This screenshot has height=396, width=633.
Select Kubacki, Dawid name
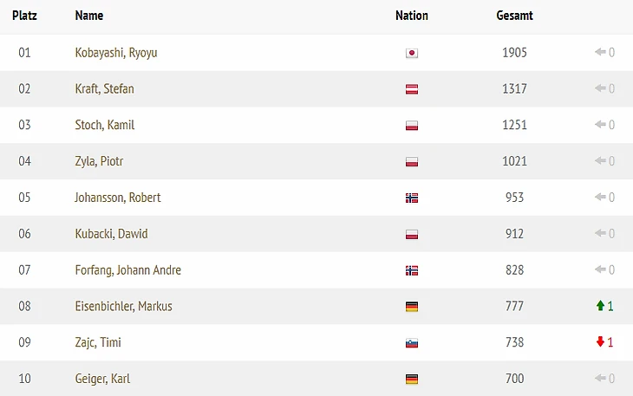pos(111,234)
